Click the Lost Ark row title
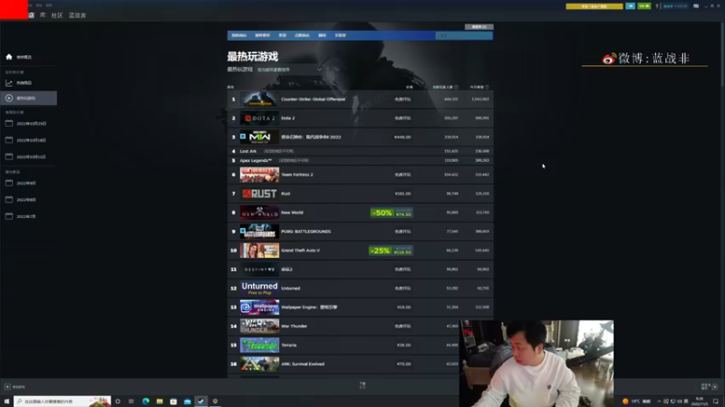The image size is (725, 407). pyautogui.click(x=247, y=151)
